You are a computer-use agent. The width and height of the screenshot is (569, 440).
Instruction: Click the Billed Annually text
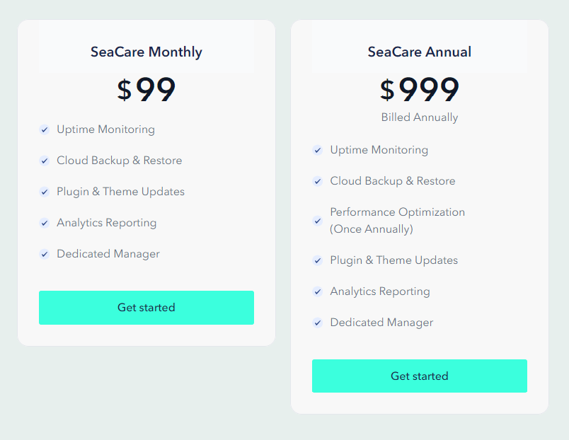tap(420, 117)
